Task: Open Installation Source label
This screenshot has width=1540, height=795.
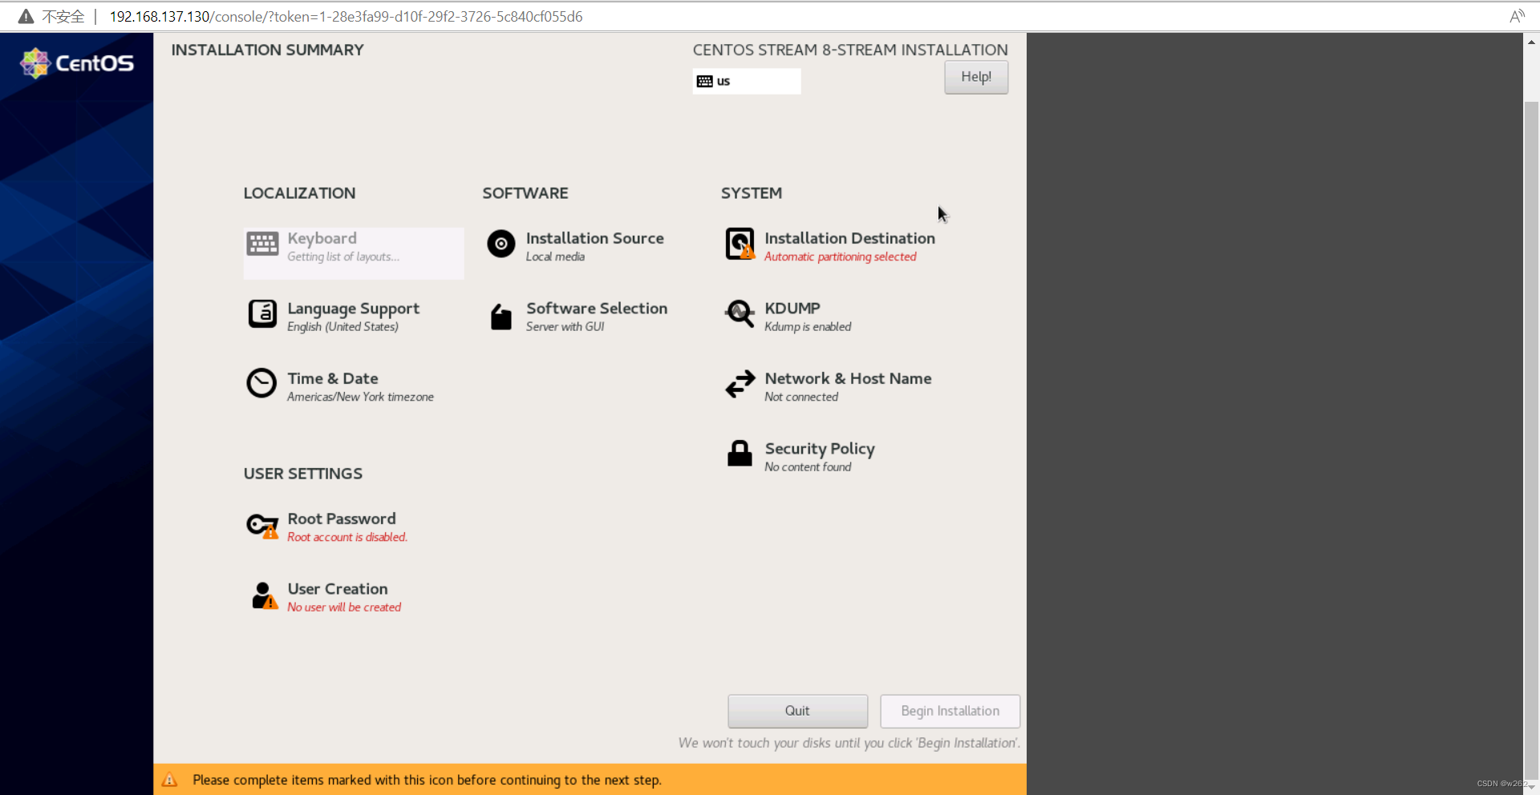Action: pyautogui.click(x=595, y=238)
